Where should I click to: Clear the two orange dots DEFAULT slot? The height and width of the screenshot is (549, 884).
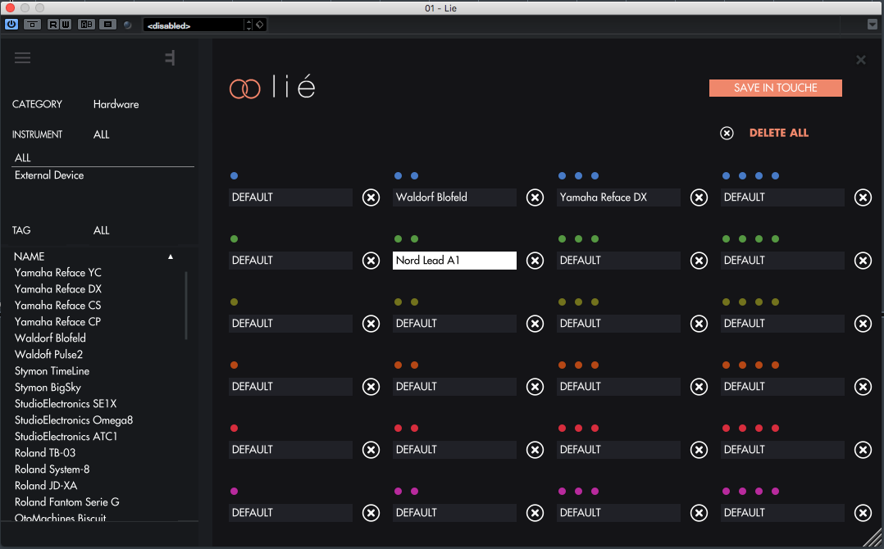(x=535, y=387)
